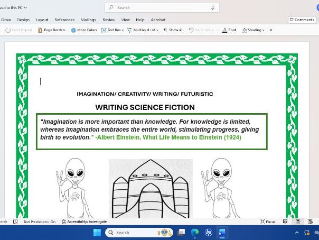Click the Word icon on taskbar
The height and width of the screenshot is (240, 319).
tap(222, 233)
